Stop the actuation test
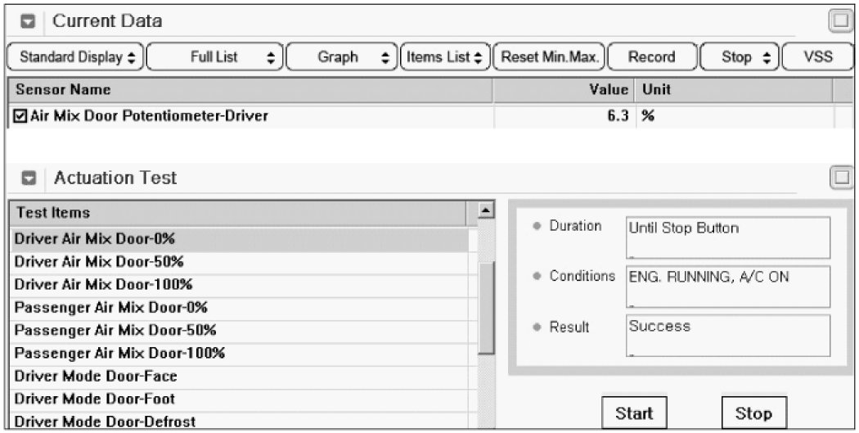This screenshot has width=859, height=433. point(753,413)
